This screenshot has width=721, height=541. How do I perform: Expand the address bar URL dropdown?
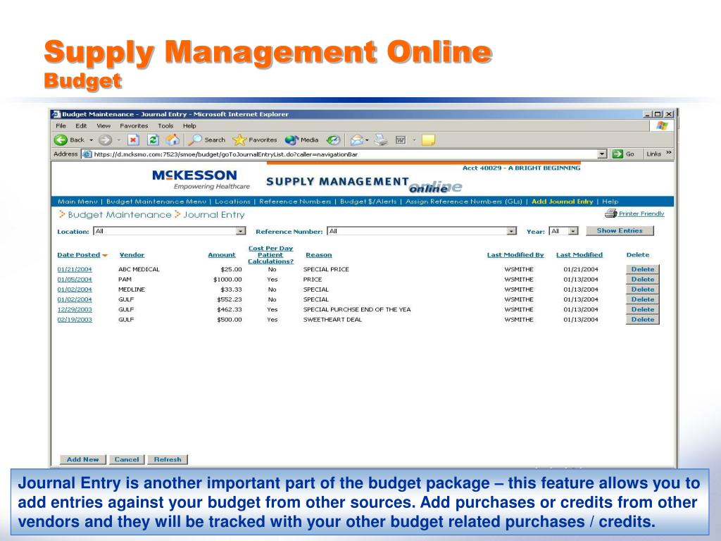603,154
